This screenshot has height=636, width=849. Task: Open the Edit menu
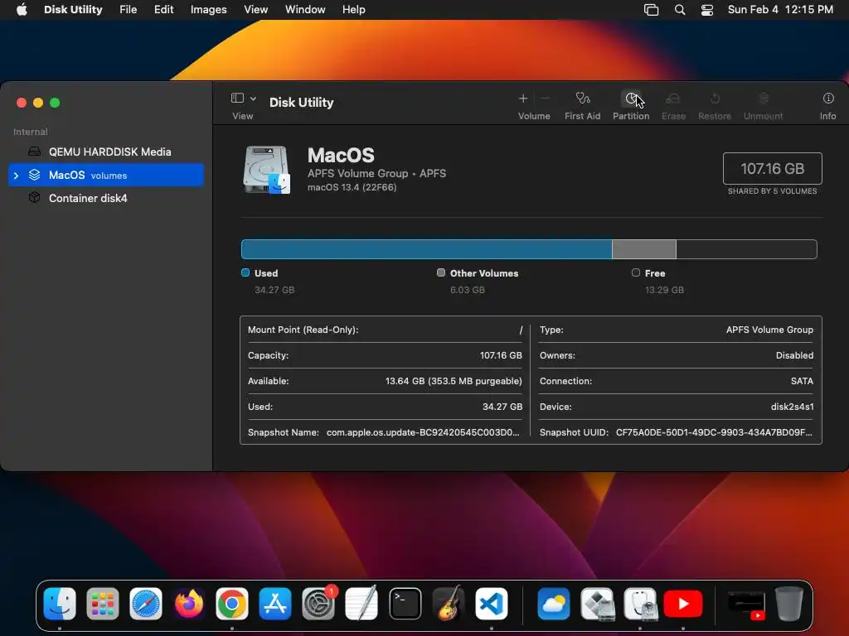(163, 10)
